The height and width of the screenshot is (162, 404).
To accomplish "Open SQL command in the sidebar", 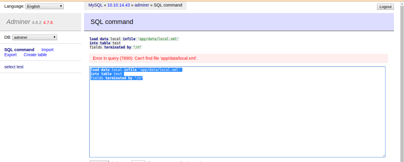I will (x=19, y=50).
